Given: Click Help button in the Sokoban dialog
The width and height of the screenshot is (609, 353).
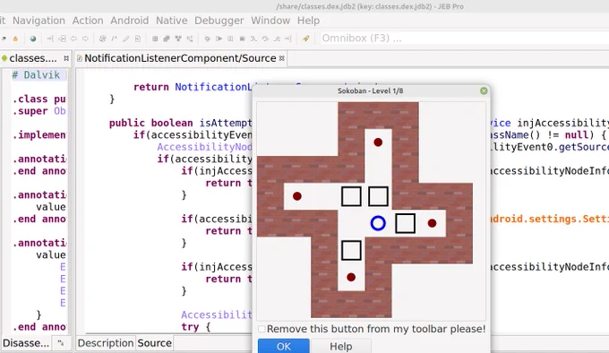Looking at the screenshot, I should point(340,347).
